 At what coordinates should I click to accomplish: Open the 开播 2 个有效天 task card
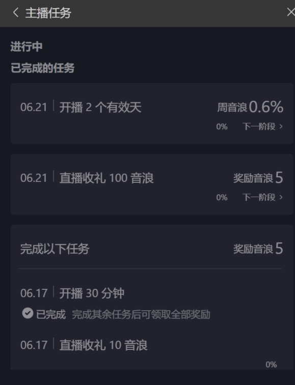[x=152, y=114]
